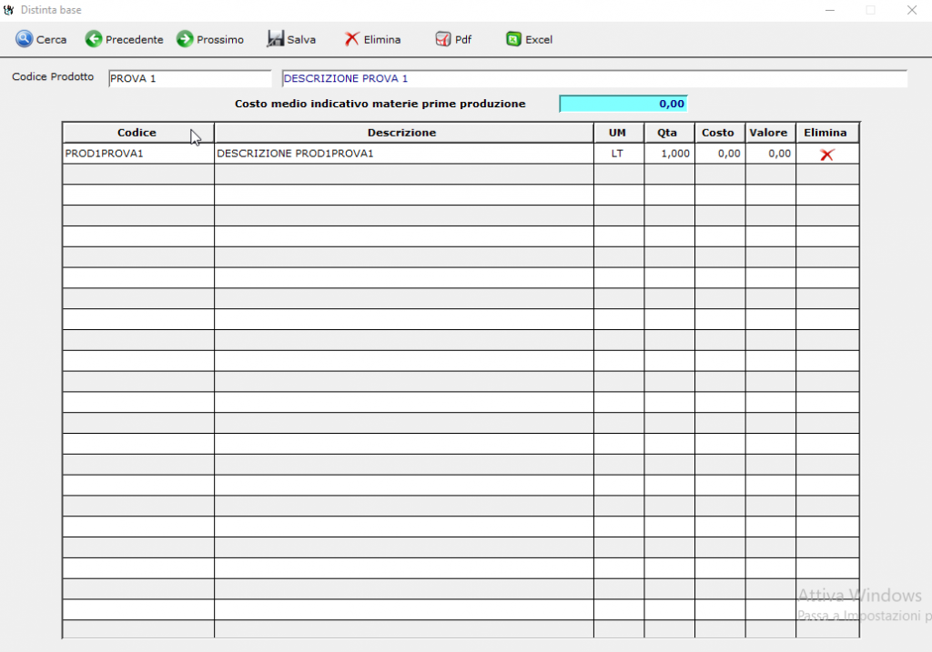
Task: Select the cyan cost average field
Action: click(623, 104)
